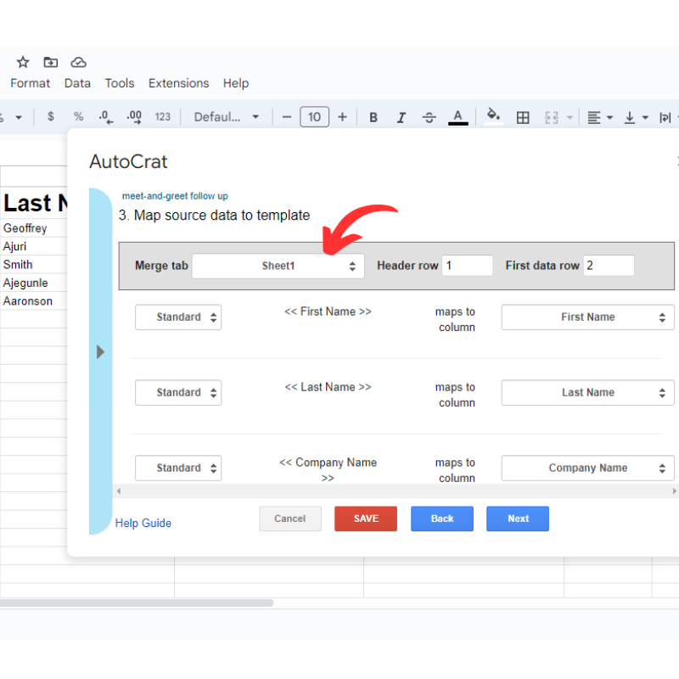Click the font size field showing 10

314,117
